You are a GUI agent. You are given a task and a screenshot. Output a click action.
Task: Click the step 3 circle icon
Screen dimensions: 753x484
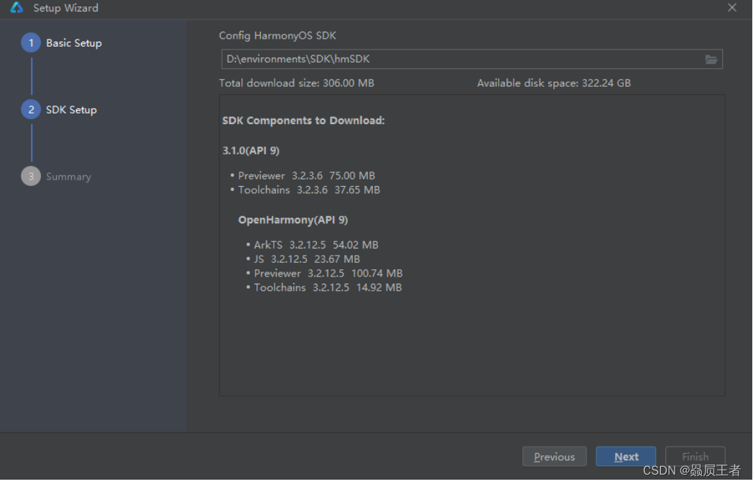pos(31,176)
